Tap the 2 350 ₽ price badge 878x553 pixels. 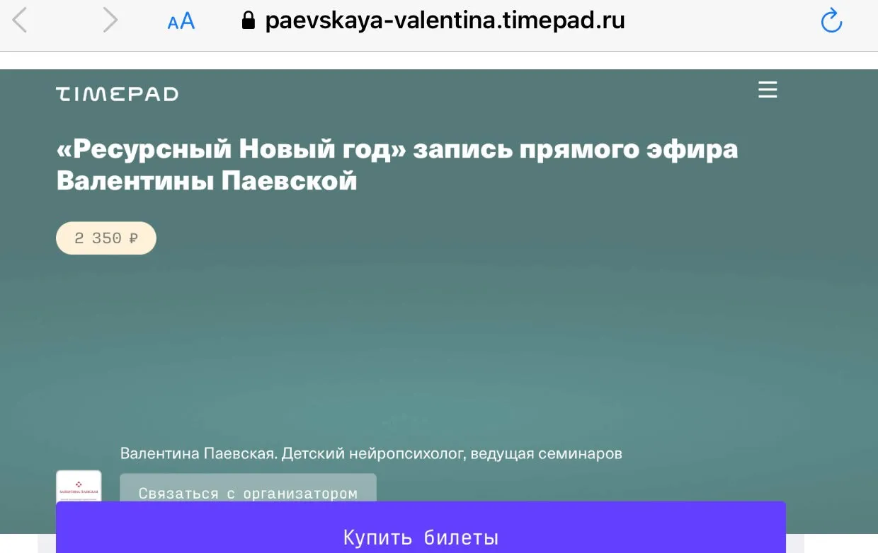point(106,238)
